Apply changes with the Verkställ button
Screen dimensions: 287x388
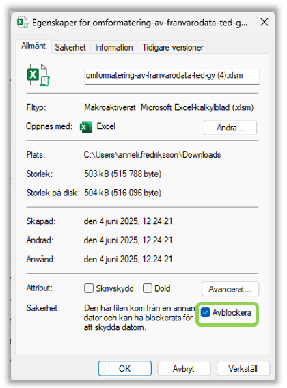[243, 368]
